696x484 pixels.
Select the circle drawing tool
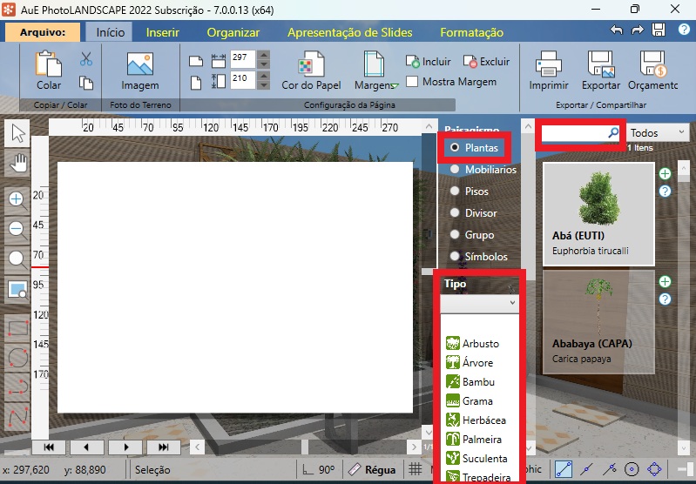point(17,358)
